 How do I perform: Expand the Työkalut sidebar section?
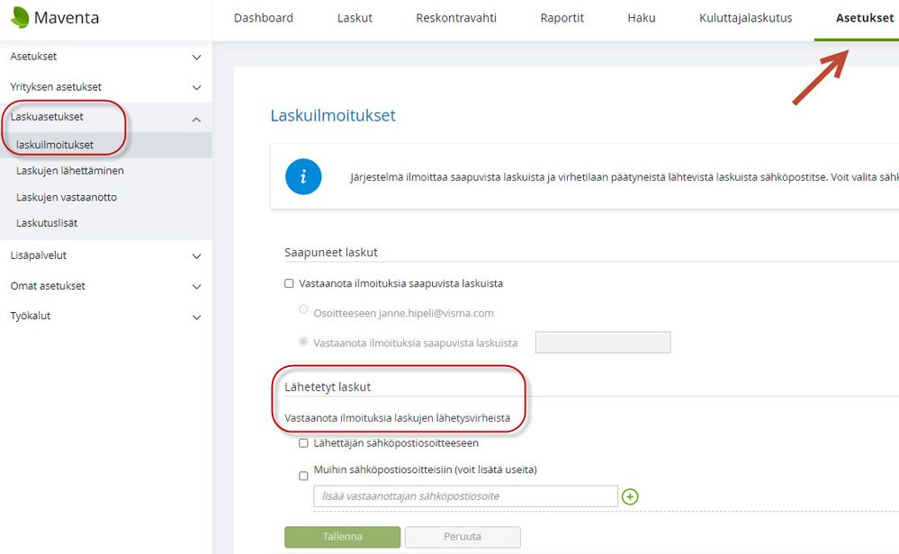coord(197,317)
